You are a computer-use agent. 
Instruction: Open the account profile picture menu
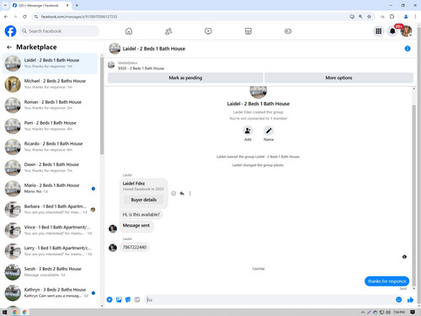406,31
